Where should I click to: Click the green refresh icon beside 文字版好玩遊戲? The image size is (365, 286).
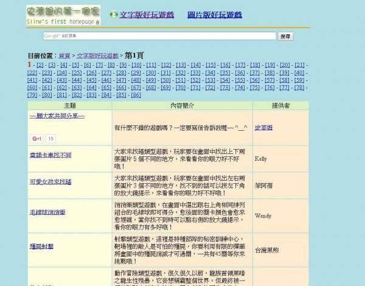pyautogui.click(x=114, y=15)
